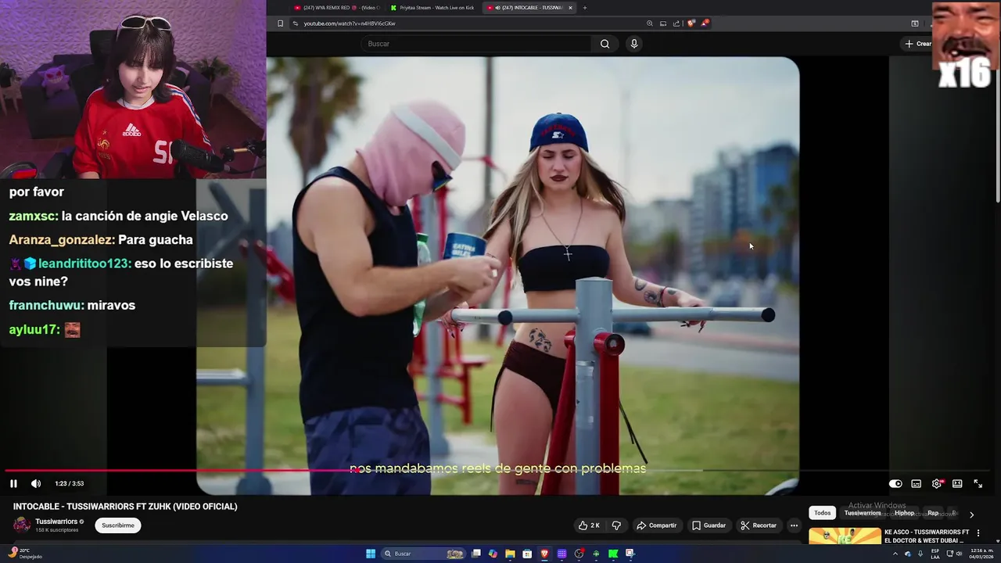Click the Recortar clip button

click(759, 525)
